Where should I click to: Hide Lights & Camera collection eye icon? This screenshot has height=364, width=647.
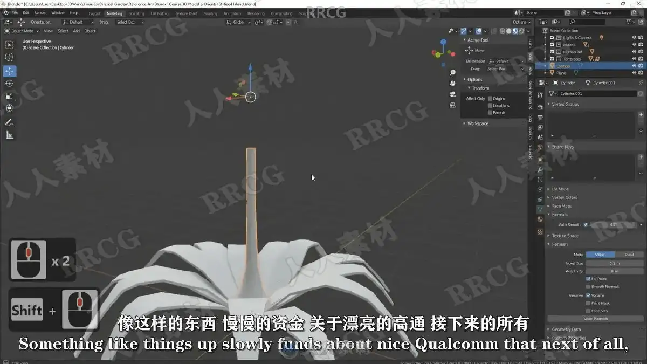tap(634, 38)
